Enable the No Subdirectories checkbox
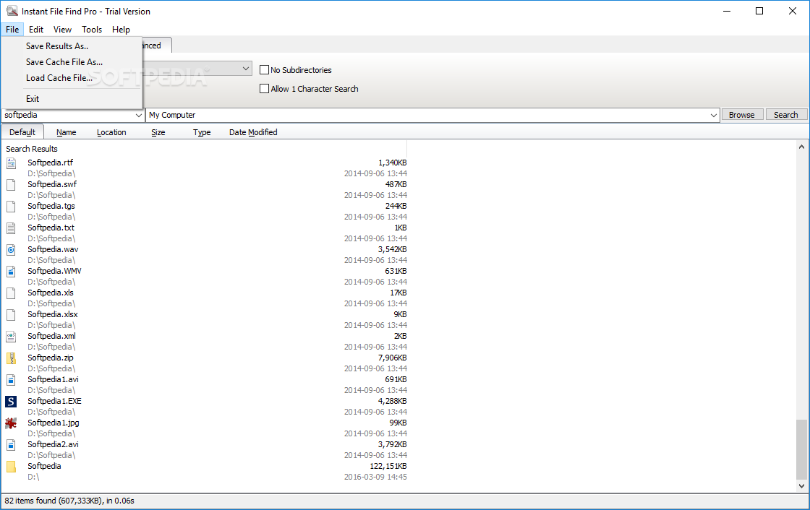The height and width of the screenshot is (510, 810). [x=264, y=69]
